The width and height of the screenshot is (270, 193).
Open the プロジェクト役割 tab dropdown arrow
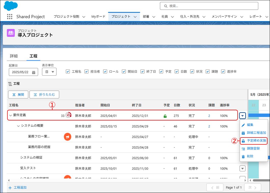coord(84,17)
